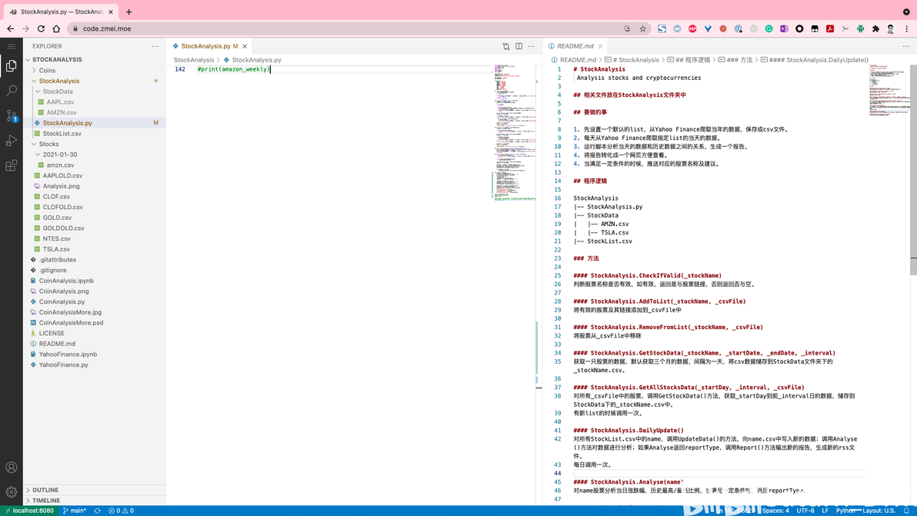Expand the TIMELINE section
917x516 pixels.
click(95, 501)
